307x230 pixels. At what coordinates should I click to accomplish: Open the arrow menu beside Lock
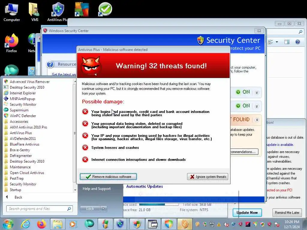[x=103, y=209]
